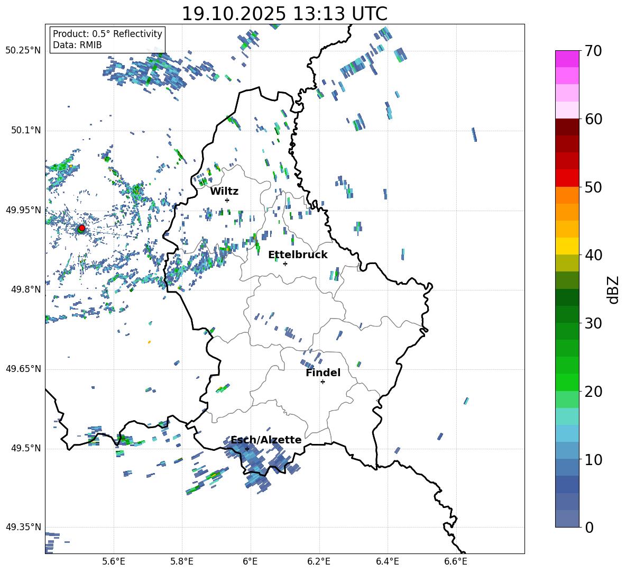Image resolution: width=626 pixels, height=572 pixels.
Task: Click the Esch/Alzette station cross marker
Action: click(247, 449)
